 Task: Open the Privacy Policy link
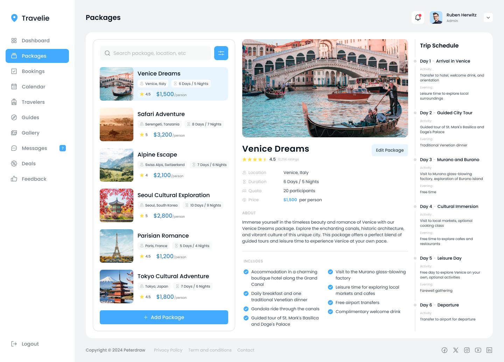click(x=168, y=350)
